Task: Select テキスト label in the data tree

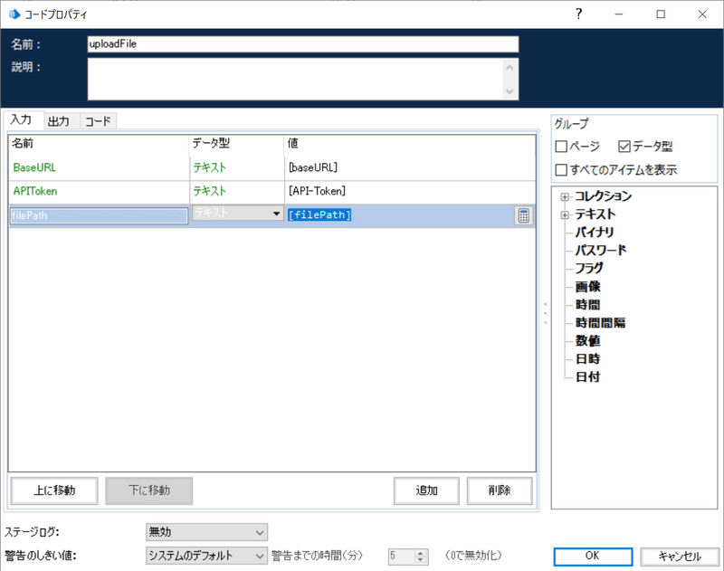Action: click(x=595, y=214)
